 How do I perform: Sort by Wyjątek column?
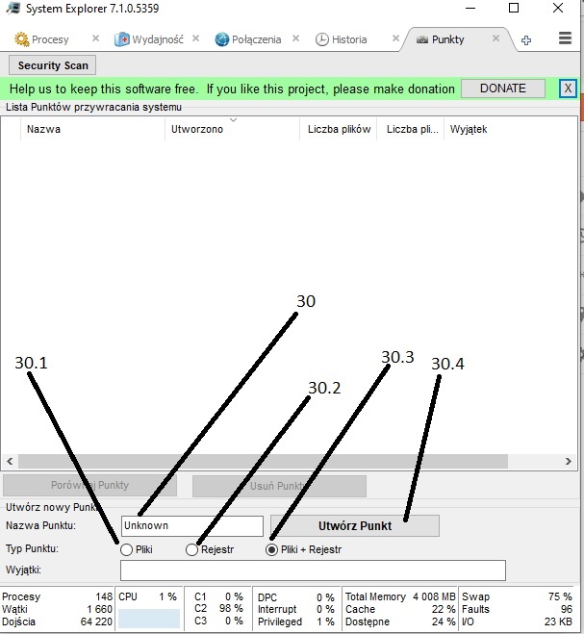[x=469, y=129]
